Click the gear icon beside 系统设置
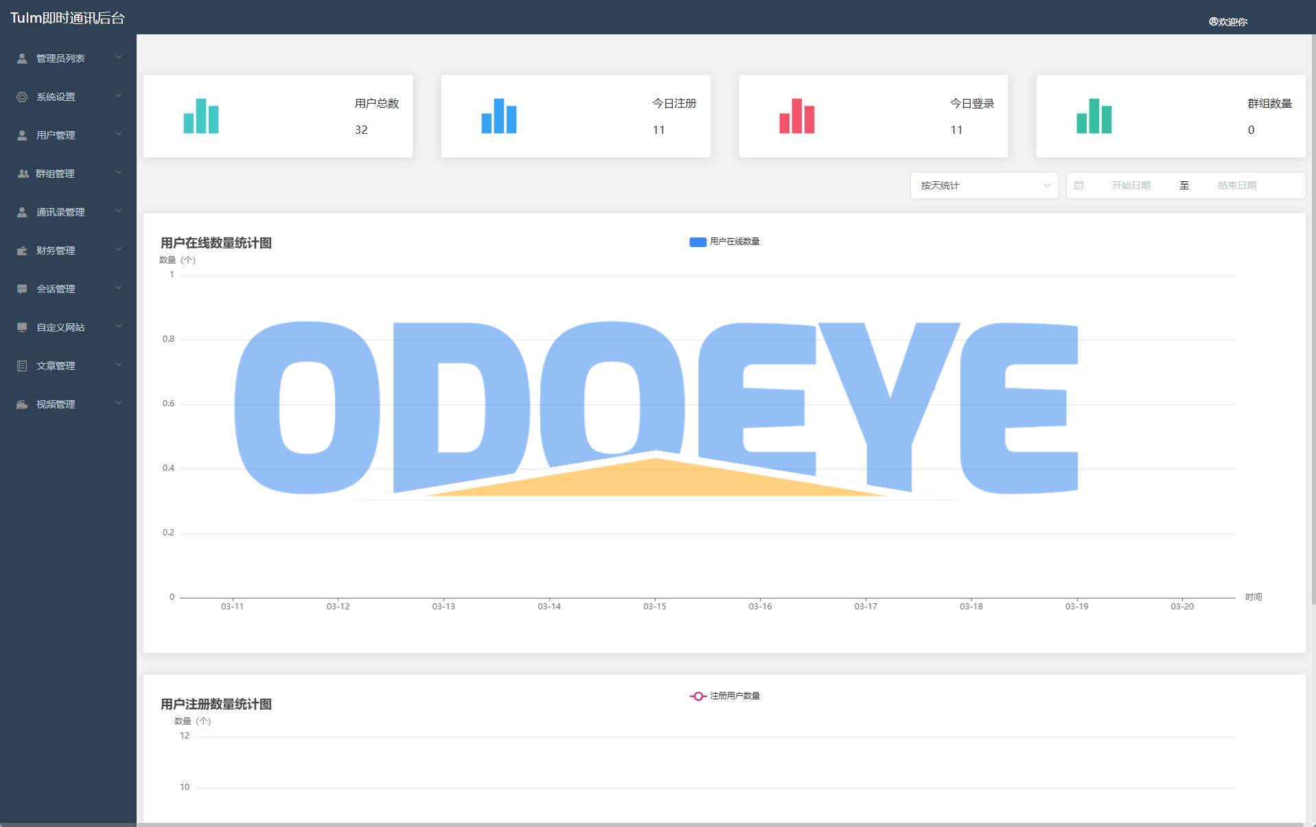The image size is (1316, 827). pyautogui.click(x=22, y=97)
